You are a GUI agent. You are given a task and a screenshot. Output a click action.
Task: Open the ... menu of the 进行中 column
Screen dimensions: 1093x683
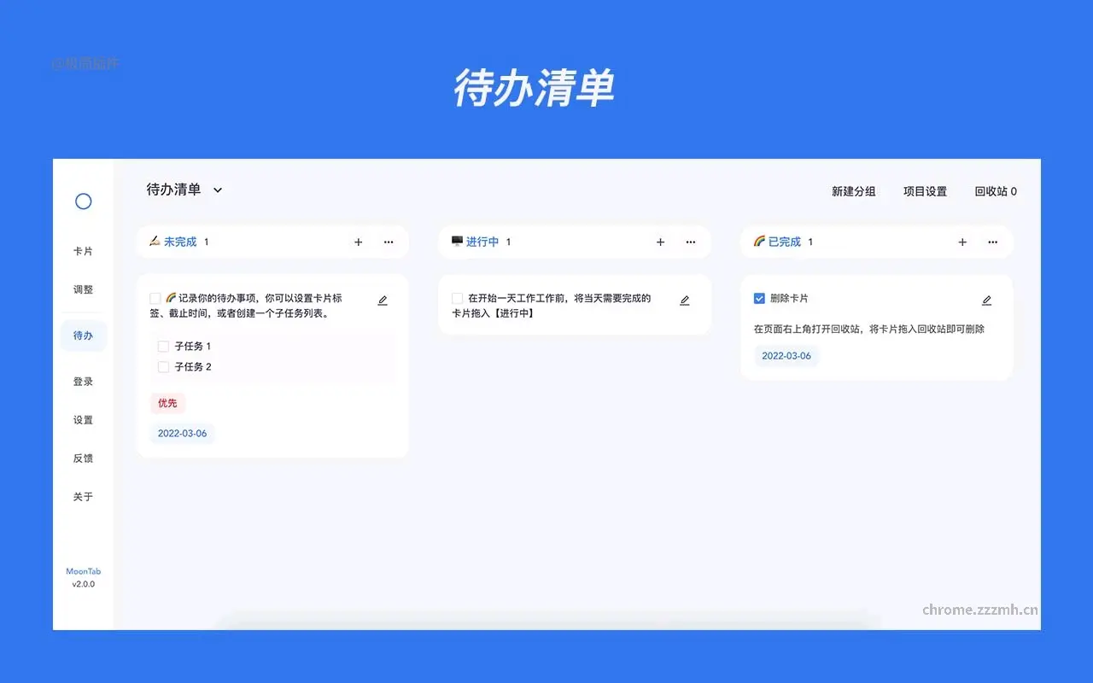click(x=691, y=242)
